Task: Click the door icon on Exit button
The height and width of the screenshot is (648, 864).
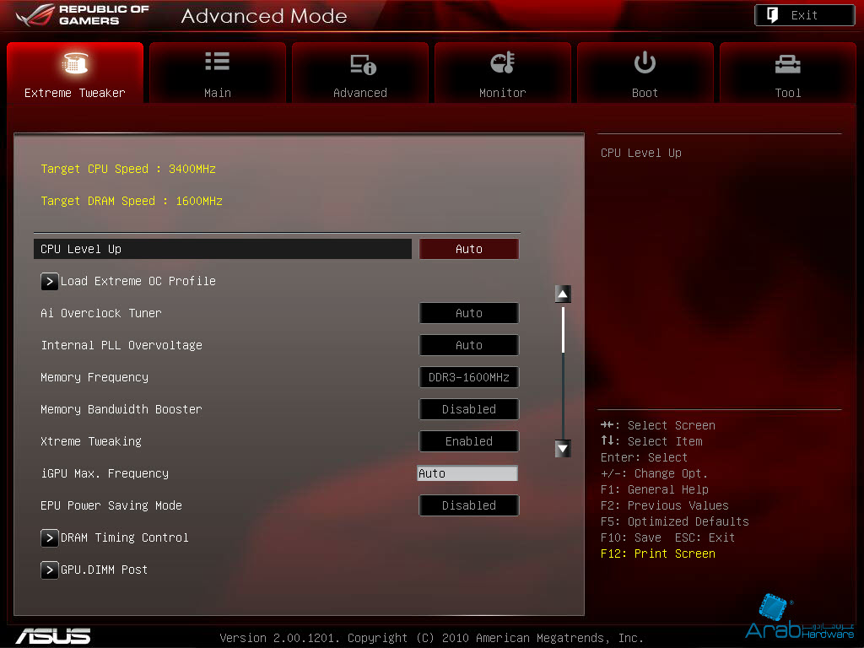Action: coord(773,15)
